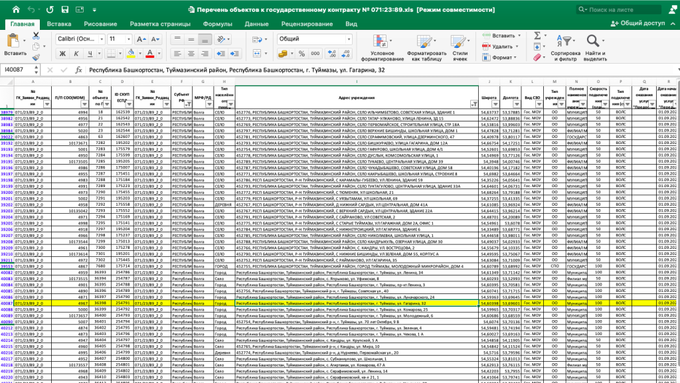Click the Redo arrow icon

click(50, 9)
